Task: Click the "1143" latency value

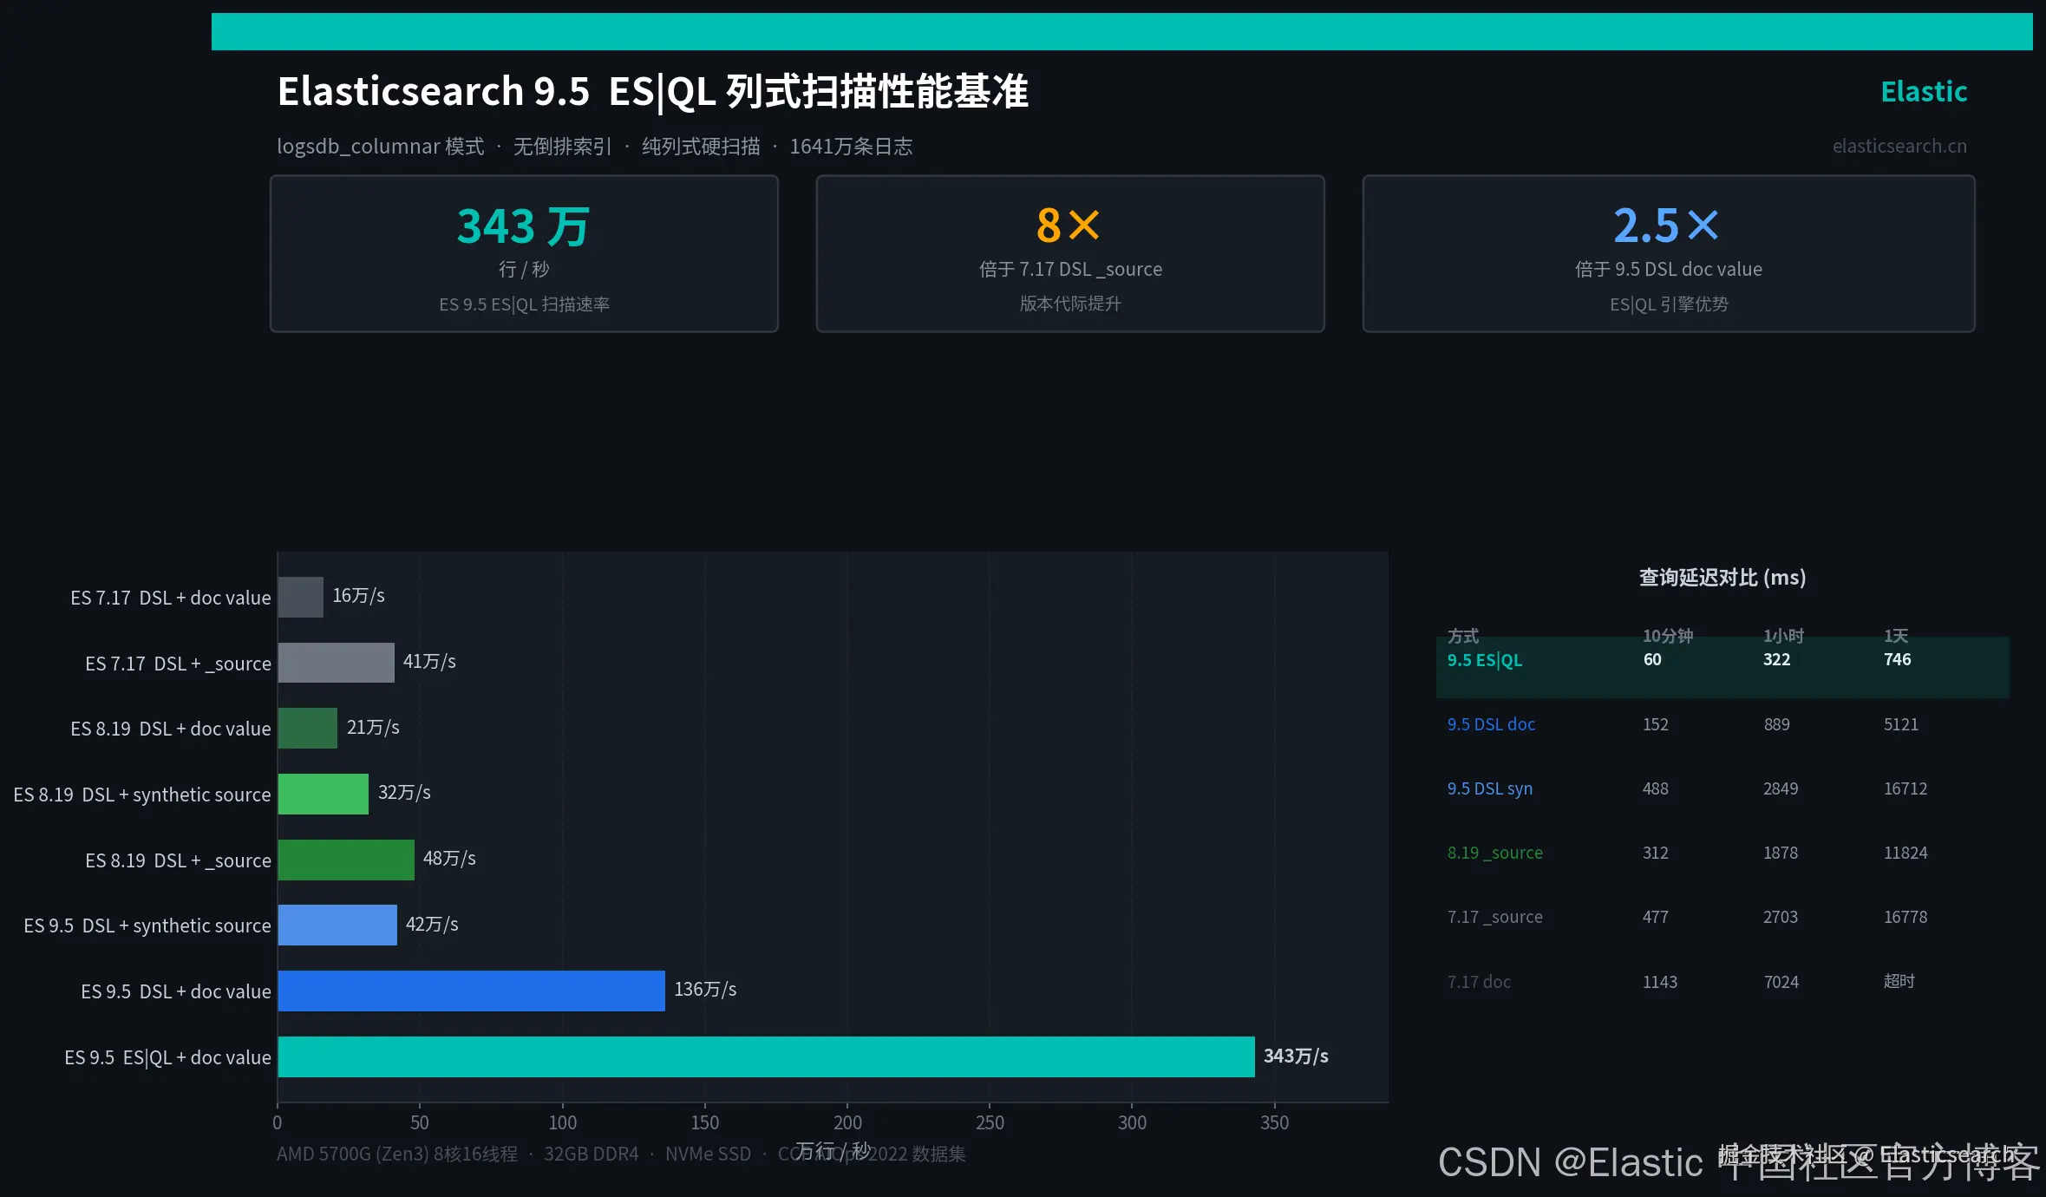Action: (1660, 982)
